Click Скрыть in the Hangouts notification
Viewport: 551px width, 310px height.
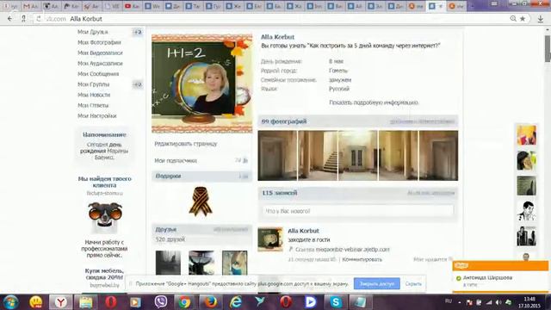click(413, 283)
